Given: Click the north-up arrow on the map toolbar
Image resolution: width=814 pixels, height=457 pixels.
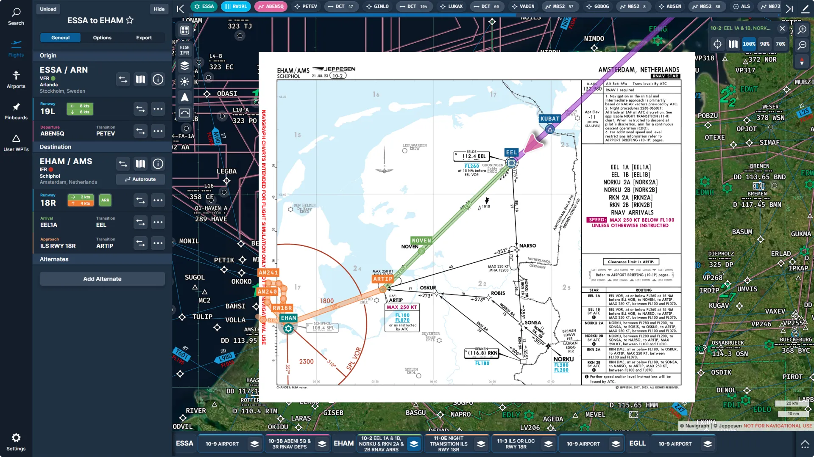Looking at the screenshot, I should pyautogui.click(x=184, y=97).
